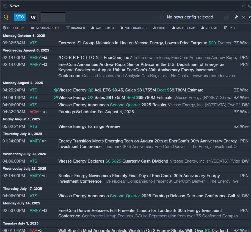The image size is (251, 232).
Task: Toggle the Notifications filter
Action: click(133, 28)
